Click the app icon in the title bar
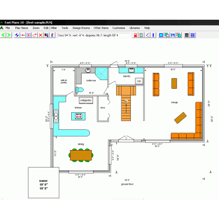This screenshot has height=219, width=219. pos(2,22)
